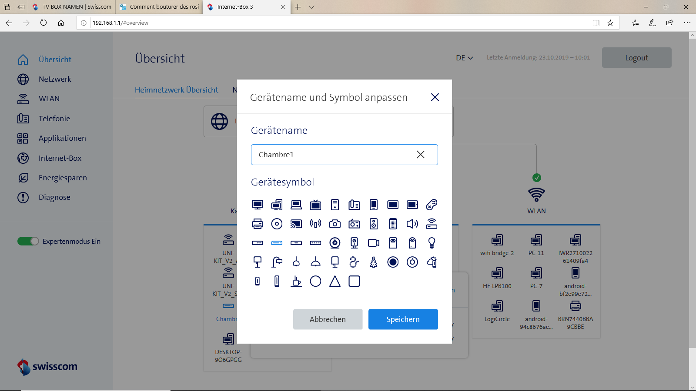The width and height of the screenshot is (696, 391).
Task: Select the game controller device symbol
Action: (432, 205)
